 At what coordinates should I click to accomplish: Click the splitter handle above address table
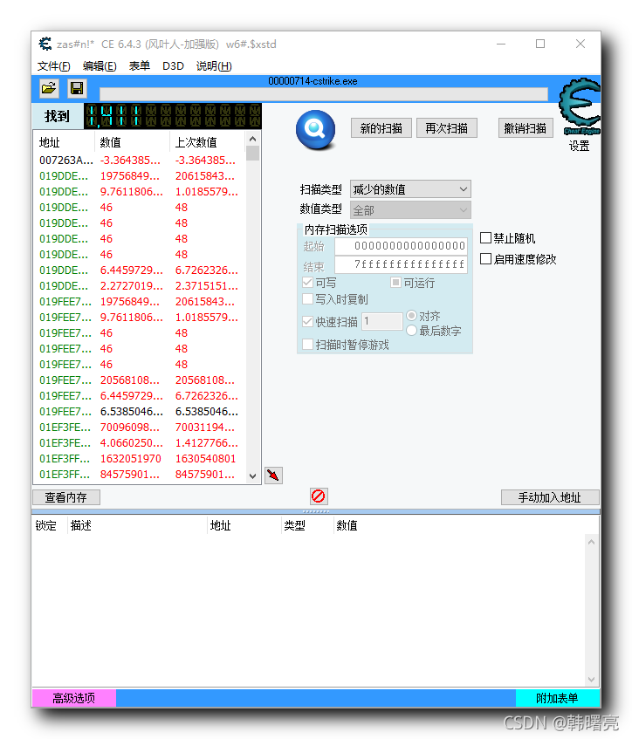tap(315, 511)
